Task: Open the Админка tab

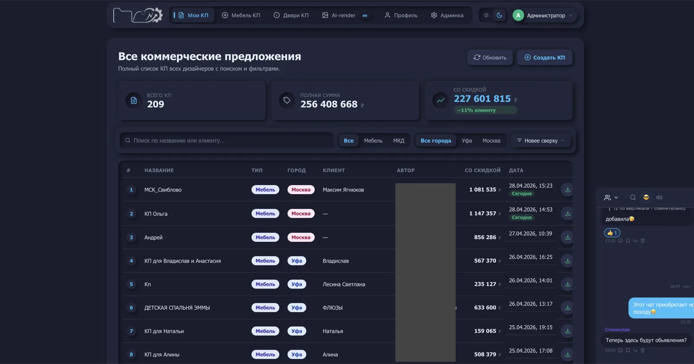Action: coord(447,15)
